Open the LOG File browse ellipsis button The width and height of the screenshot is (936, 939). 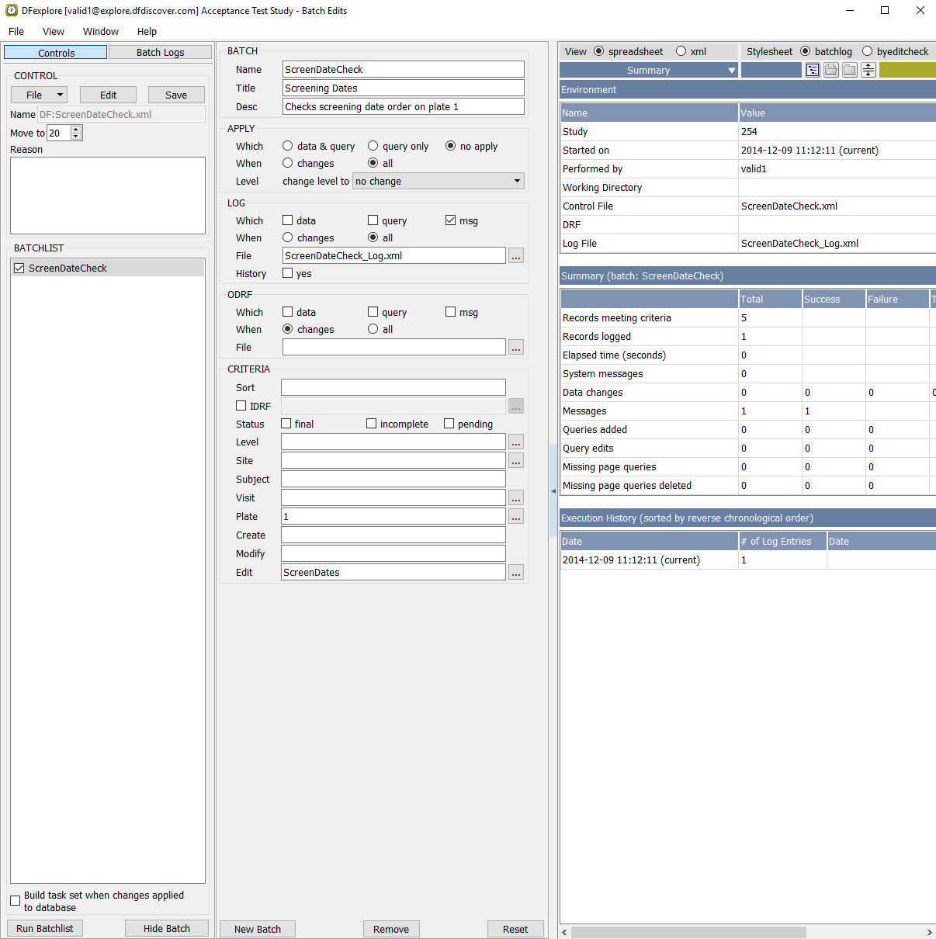click(x=516, y=256)
